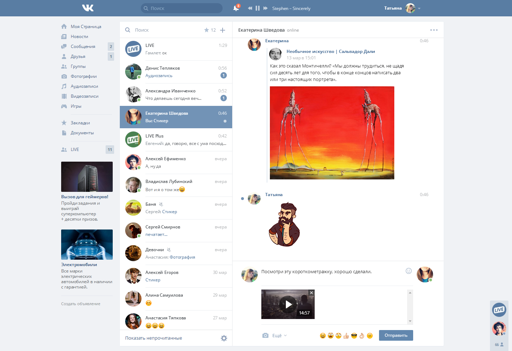Skip to next audio track
Screen dimensions: 512x351
[265, 8]
